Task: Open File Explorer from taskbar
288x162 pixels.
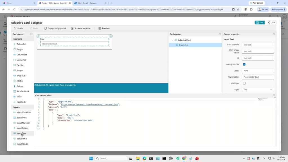Action: [138, 159]
